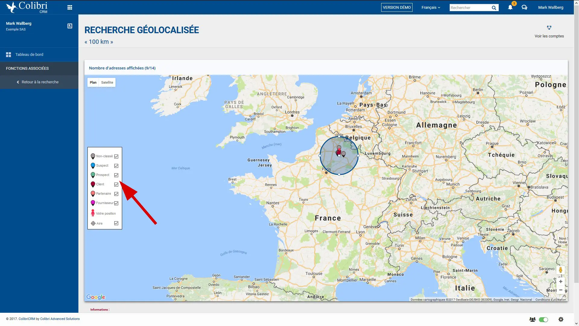Click the Voir les comptes icon

click(x=549, y=28)
